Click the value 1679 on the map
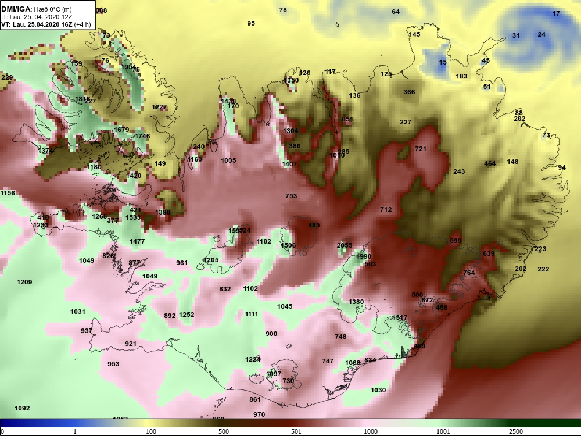 point(121,130)
